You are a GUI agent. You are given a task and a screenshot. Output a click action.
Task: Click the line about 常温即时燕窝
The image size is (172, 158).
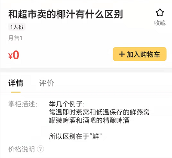click(x=99, y=112)
